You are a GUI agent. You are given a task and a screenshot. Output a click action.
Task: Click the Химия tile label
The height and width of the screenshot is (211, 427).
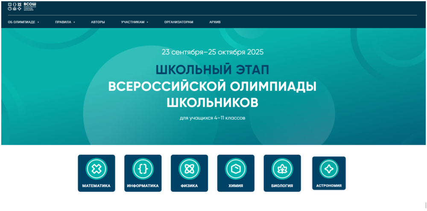pyautogui.click(x=236, y=186)
